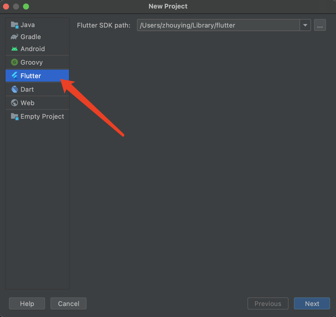
Task: Select Empty Project label
Action: pyautogui.click(x=42, y=116)
